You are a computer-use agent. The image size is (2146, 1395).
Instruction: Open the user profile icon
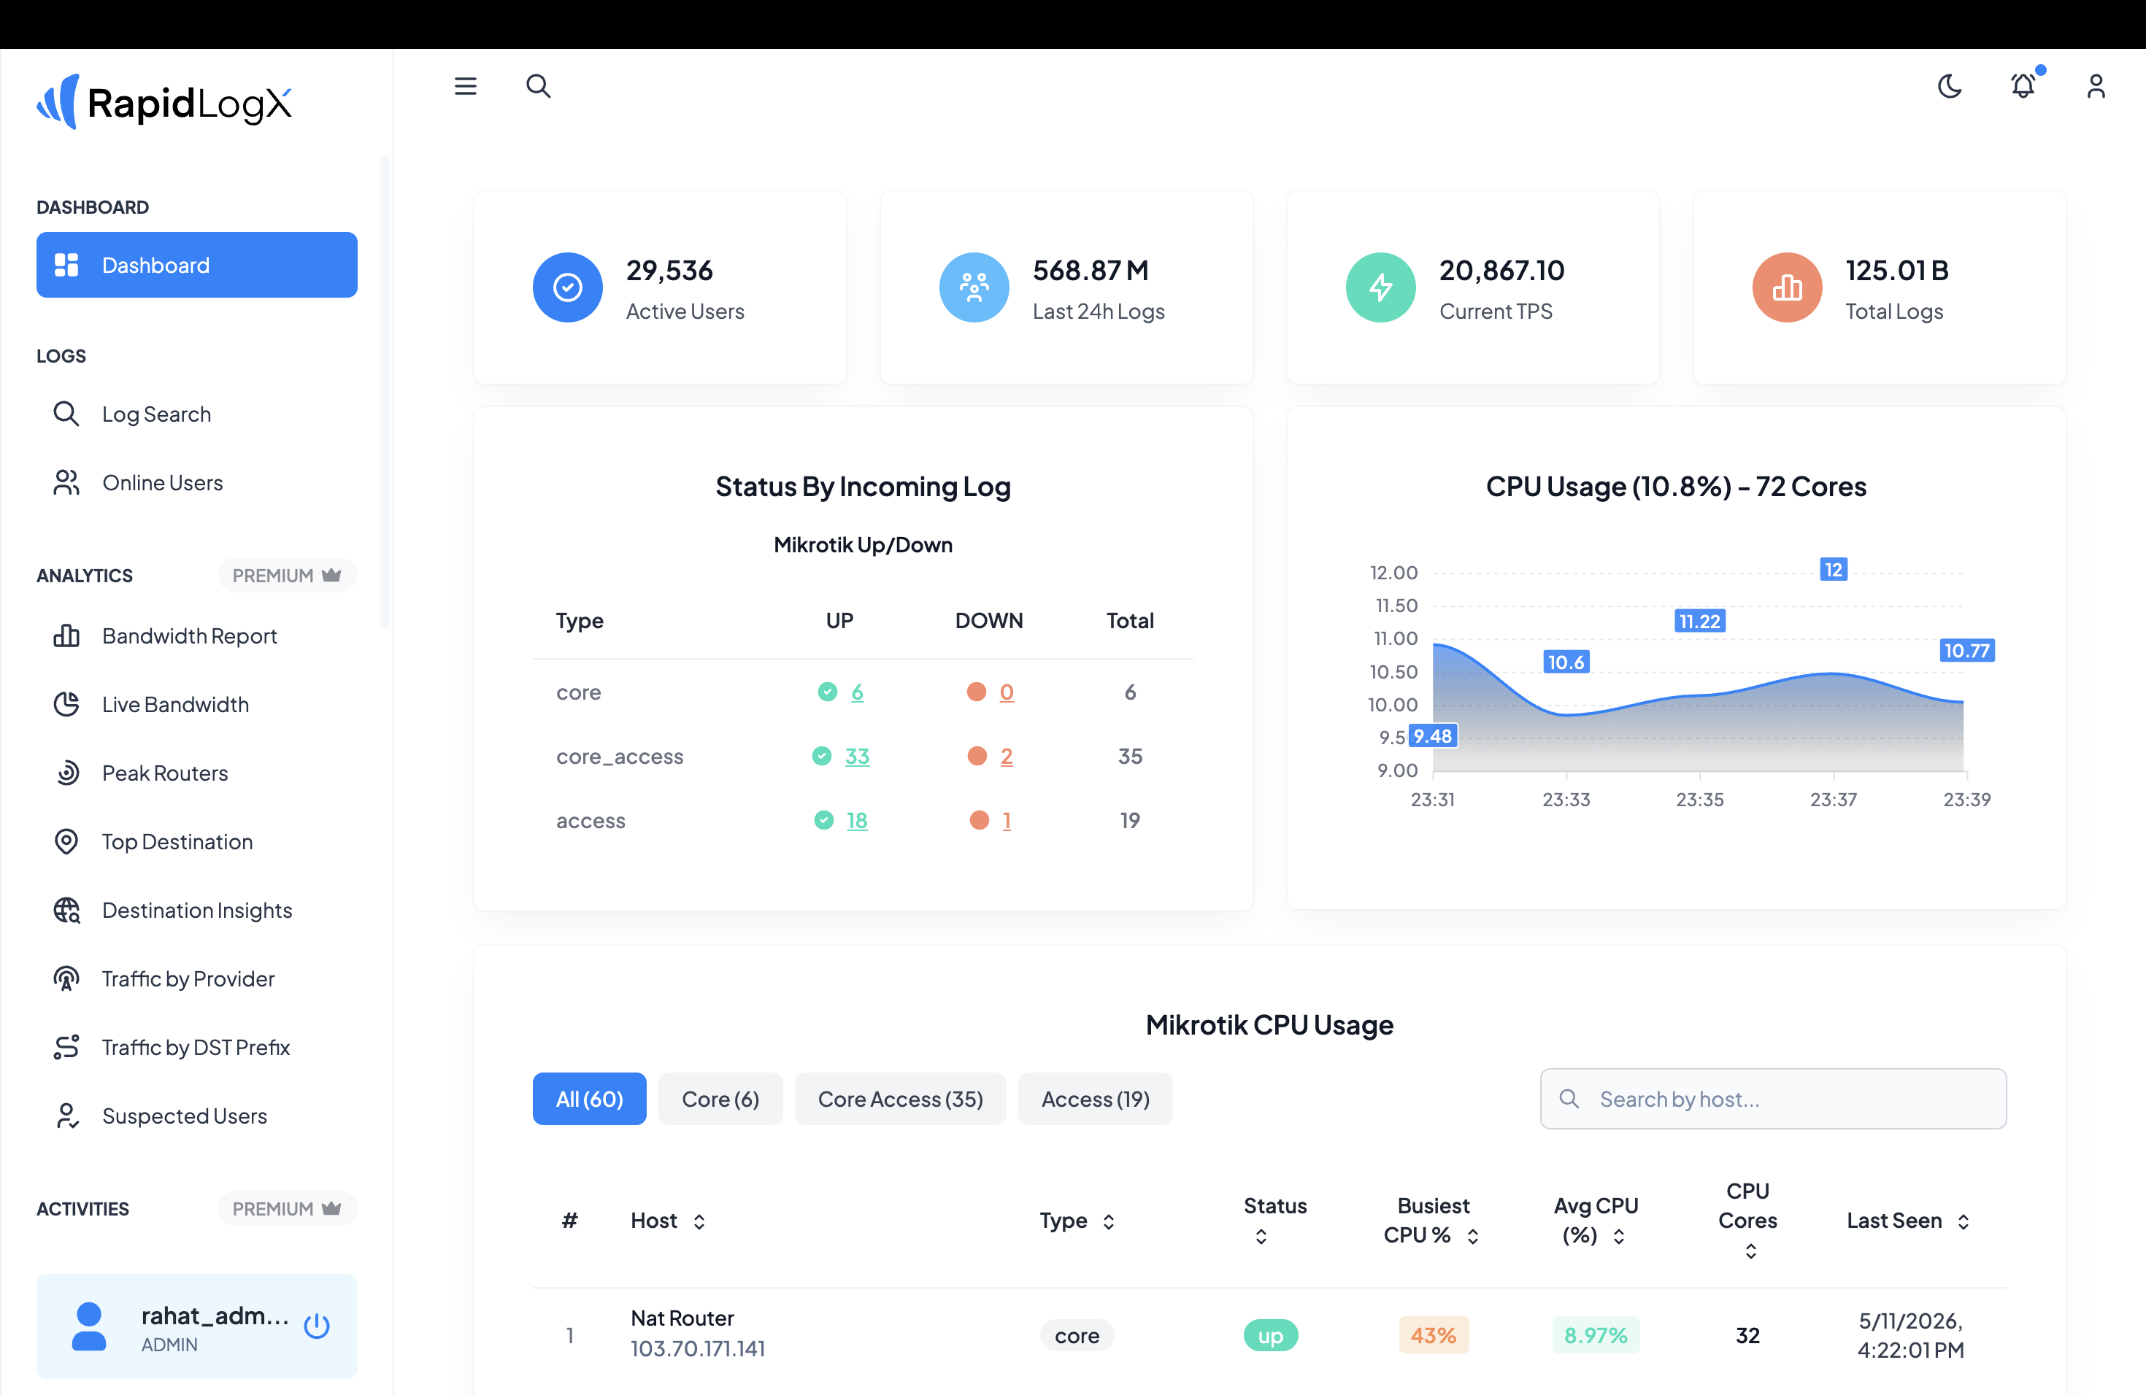[x=2096, y=87]
